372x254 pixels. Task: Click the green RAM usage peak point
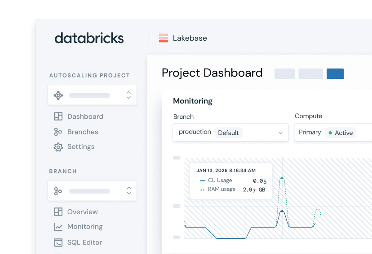pos(282,177)
